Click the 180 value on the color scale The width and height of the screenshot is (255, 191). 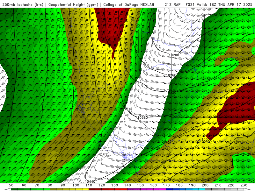tap(179, 185)
